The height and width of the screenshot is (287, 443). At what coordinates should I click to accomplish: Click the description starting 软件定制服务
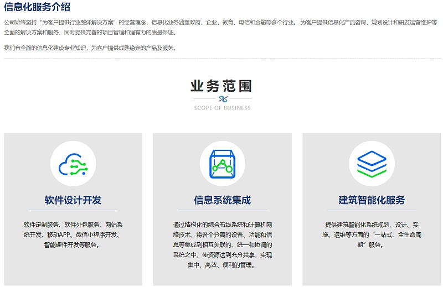[73, 234]
